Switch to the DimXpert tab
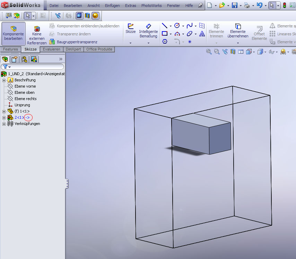 73,49
